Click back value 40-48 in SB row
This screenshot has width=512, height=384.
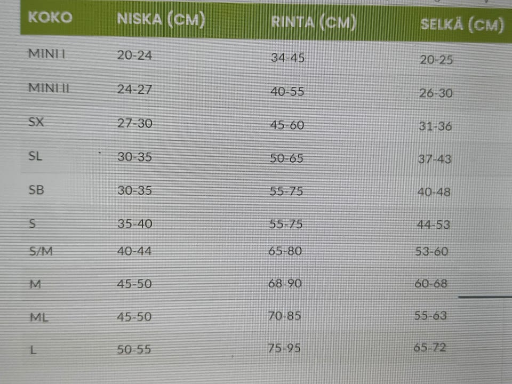[x=434, y=192]
